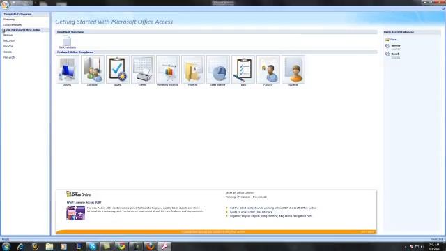Open the Navigation Pane organizing tip link
Viewport: 446px width, 251px height.
[271, 216]
